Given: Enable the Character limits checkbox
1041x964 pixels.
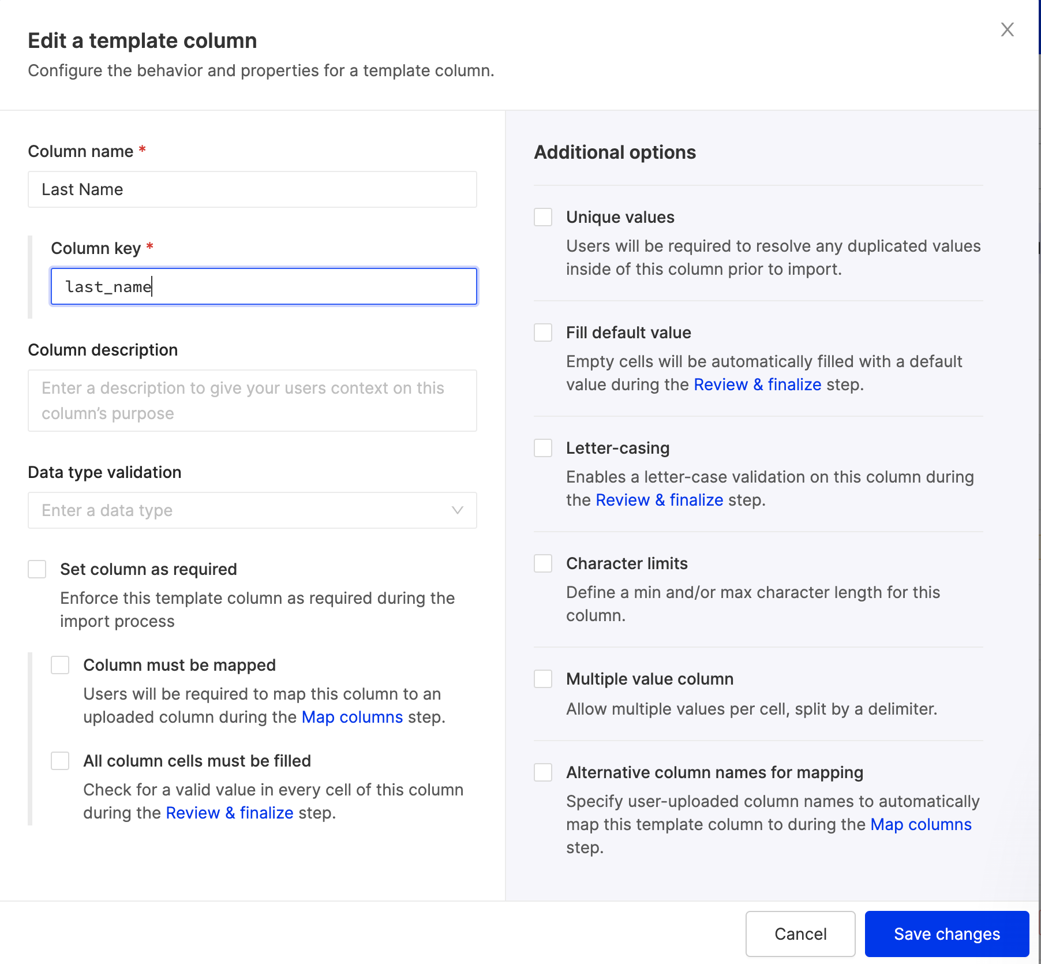Looking at the screenshot, I should click(543, 564).
